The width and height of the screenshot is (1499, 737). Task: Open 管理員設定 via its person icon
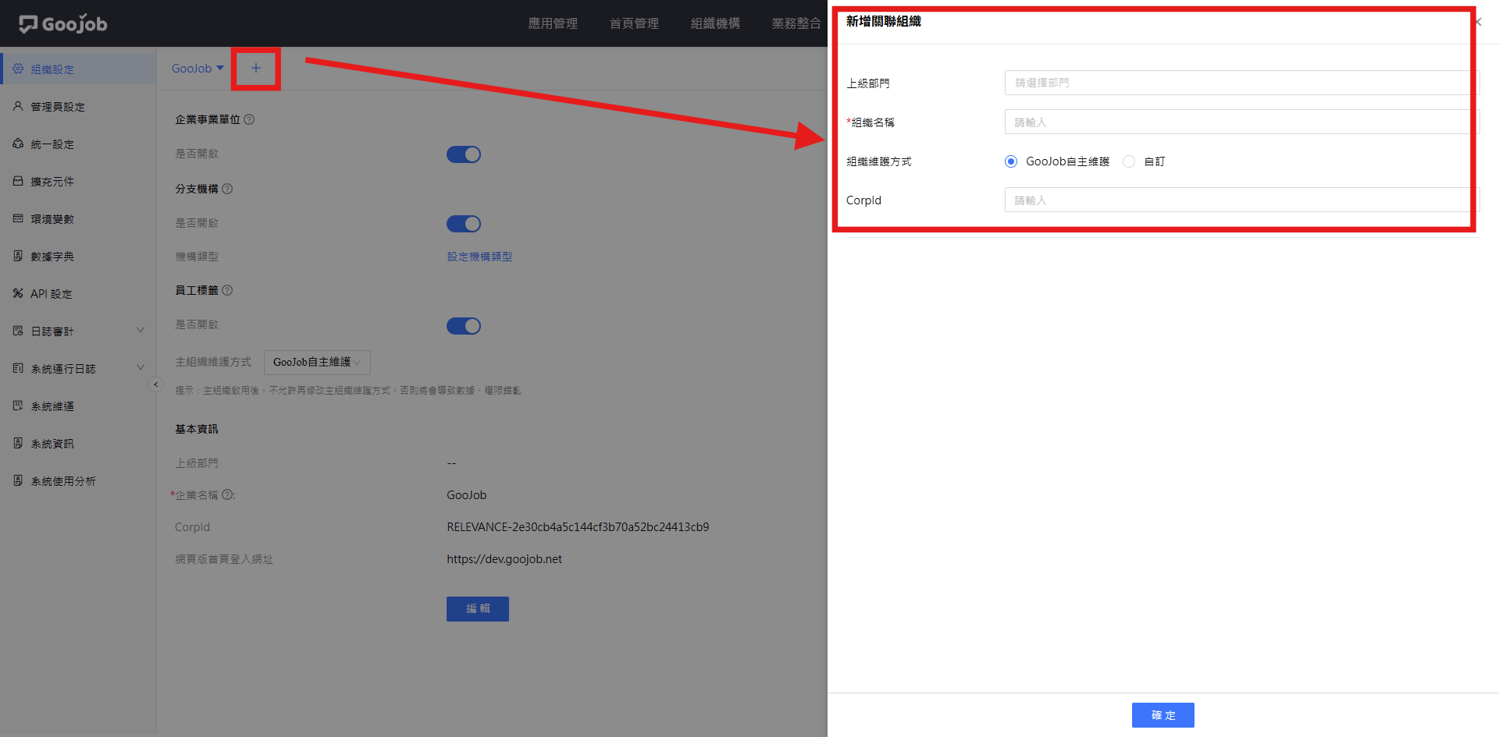tap(18, 106)
